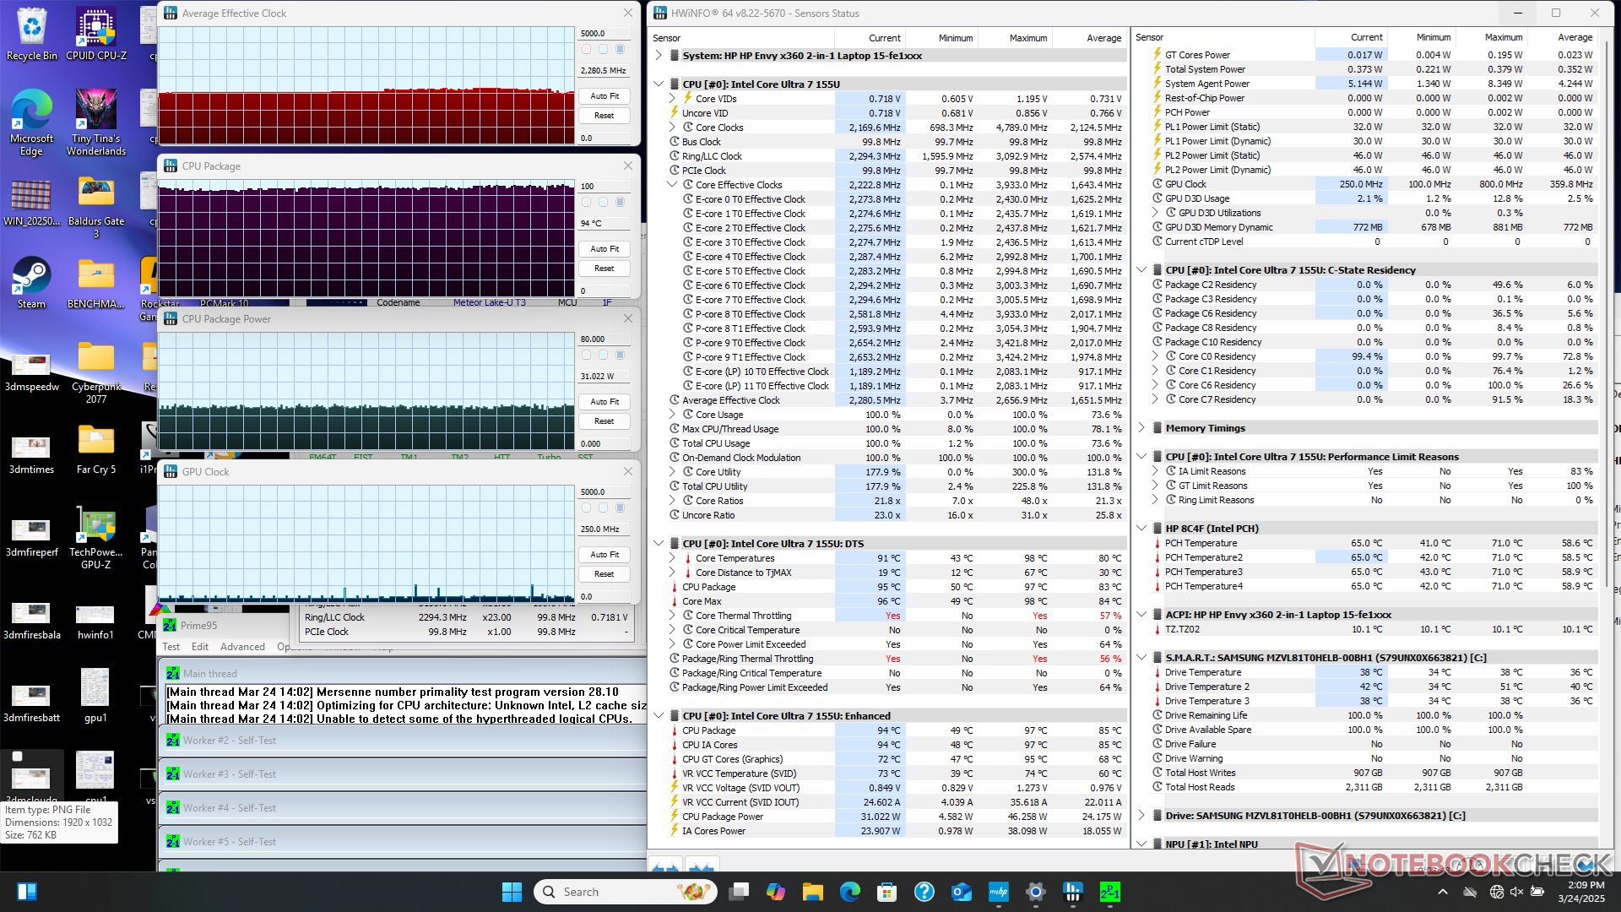Viewport: 1621px width, 912px height.
Task: Open the Advanced menu in Prime95
Action: tap(242, 647)
